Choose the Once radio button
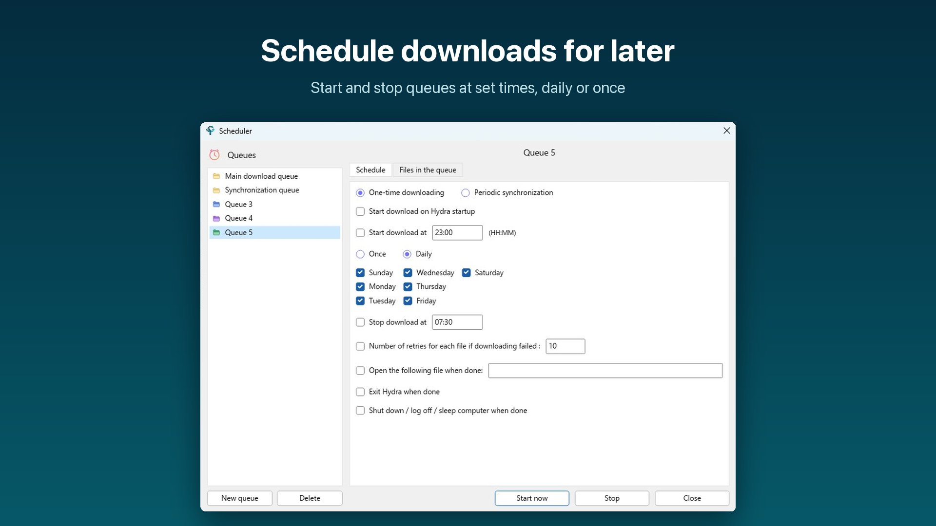 [x=360, y=254]
